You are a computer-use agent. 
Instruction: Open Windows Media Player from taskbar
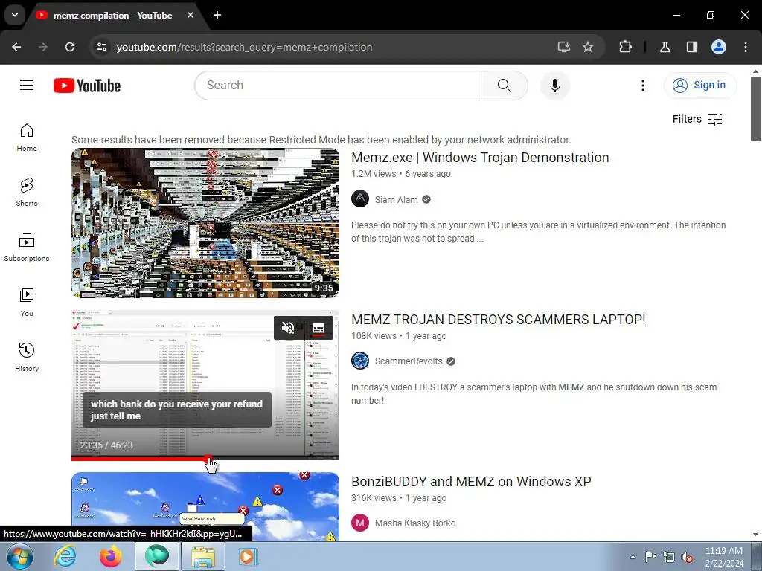pos(248,556)
